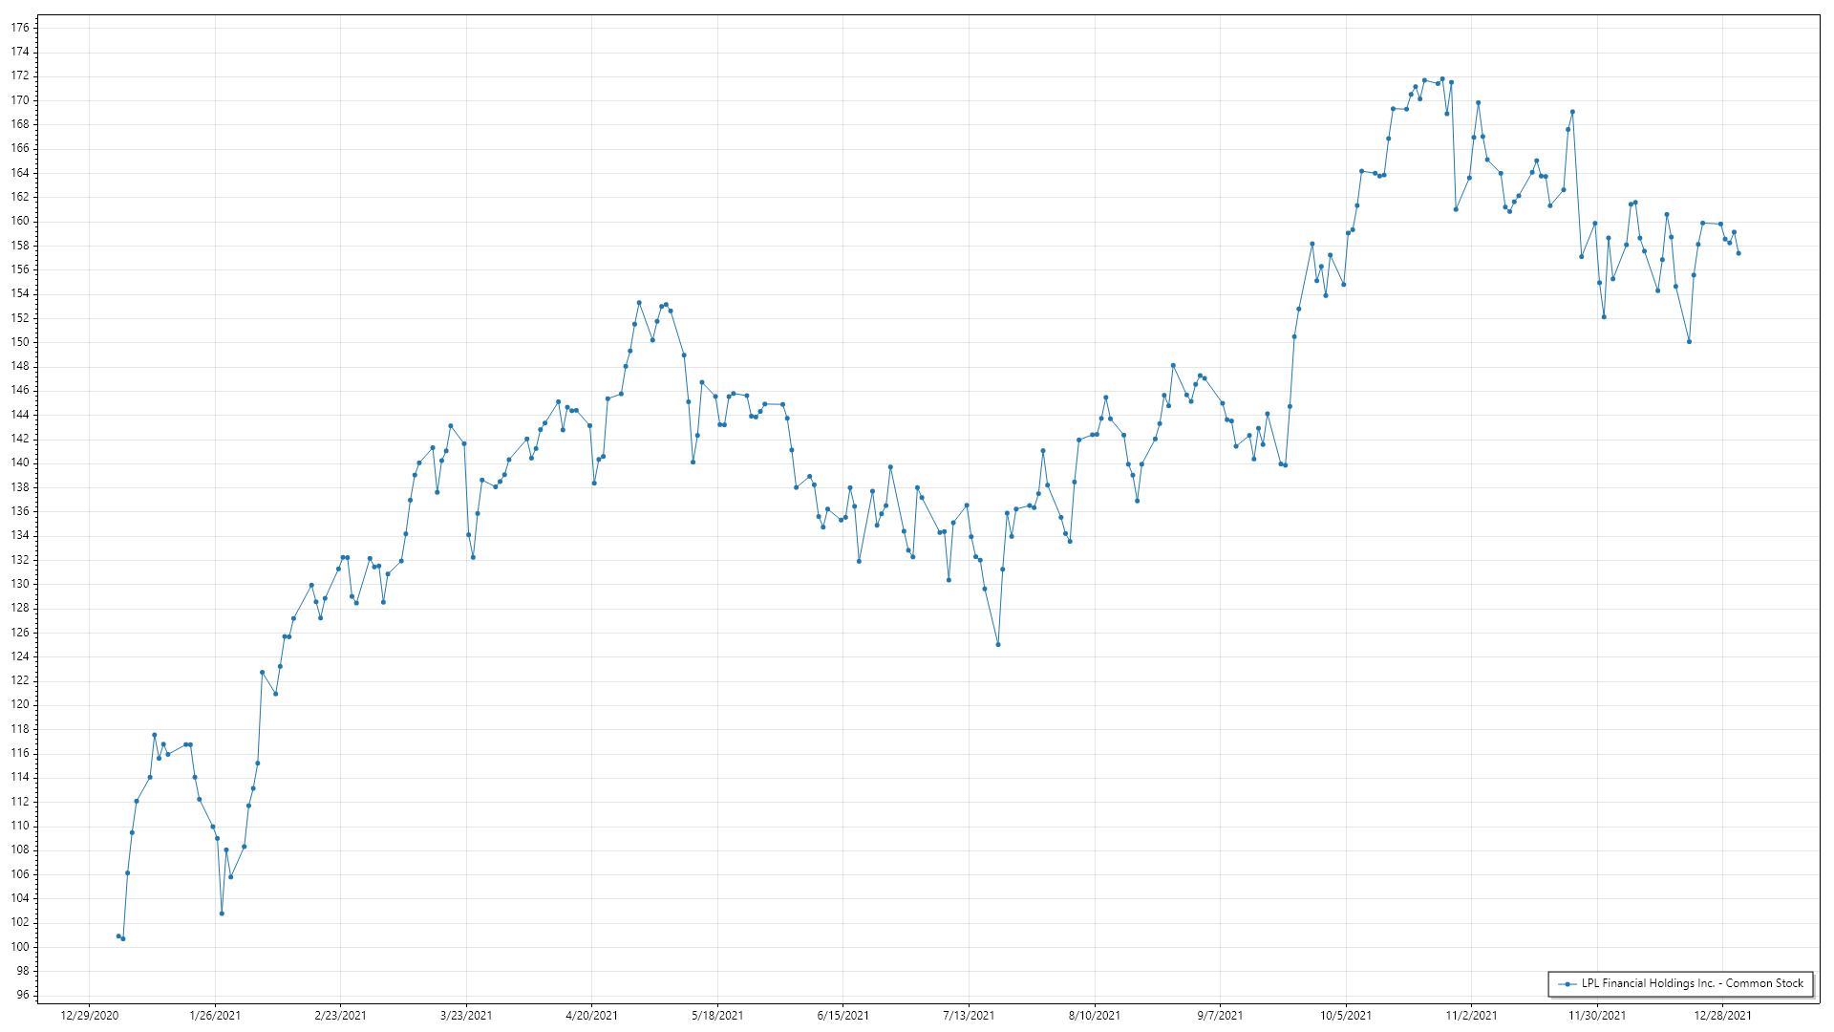Click the 9/7/2021 x-axis label

(x=1220, y=1016)
